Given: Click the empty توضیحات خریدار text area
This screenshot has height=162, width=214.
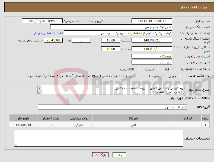Looking at the screenshot, I should click(x=98, y=138).
